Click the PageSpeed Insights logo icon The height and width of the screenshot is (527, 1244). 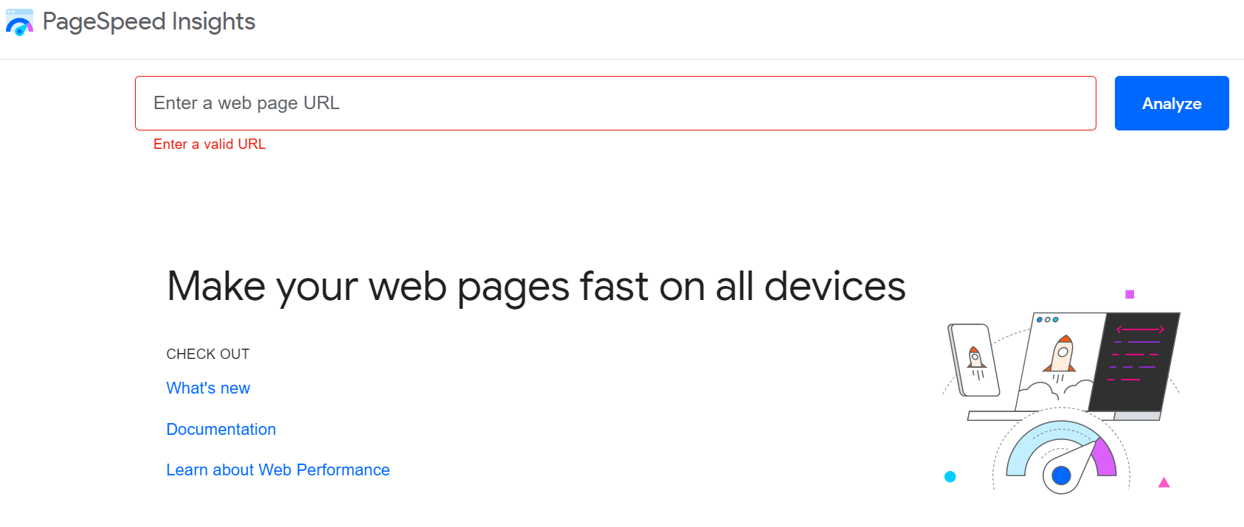[19, 22]
